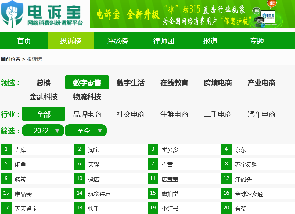
Task: Open rank 14 玩物得志 entry
Action: click(110, 193)
